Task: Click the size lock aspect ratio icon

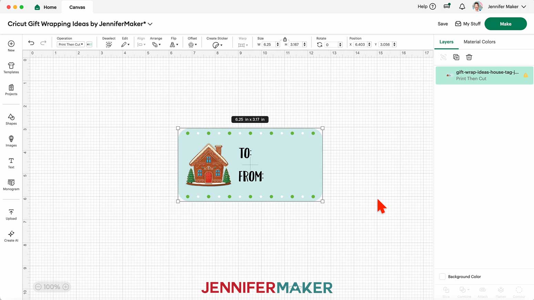Action: 285,39
